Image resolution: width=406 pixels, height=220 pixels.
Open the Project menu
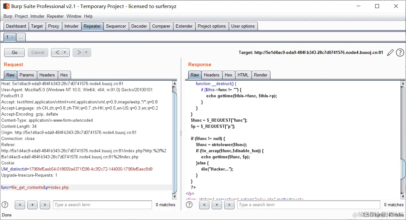click(22, 16)
